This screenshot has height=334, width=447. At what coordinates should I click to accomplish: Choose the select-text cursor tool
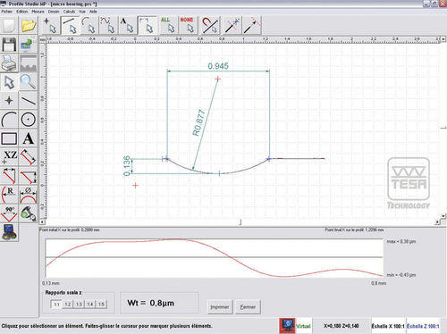pos(128,25)
